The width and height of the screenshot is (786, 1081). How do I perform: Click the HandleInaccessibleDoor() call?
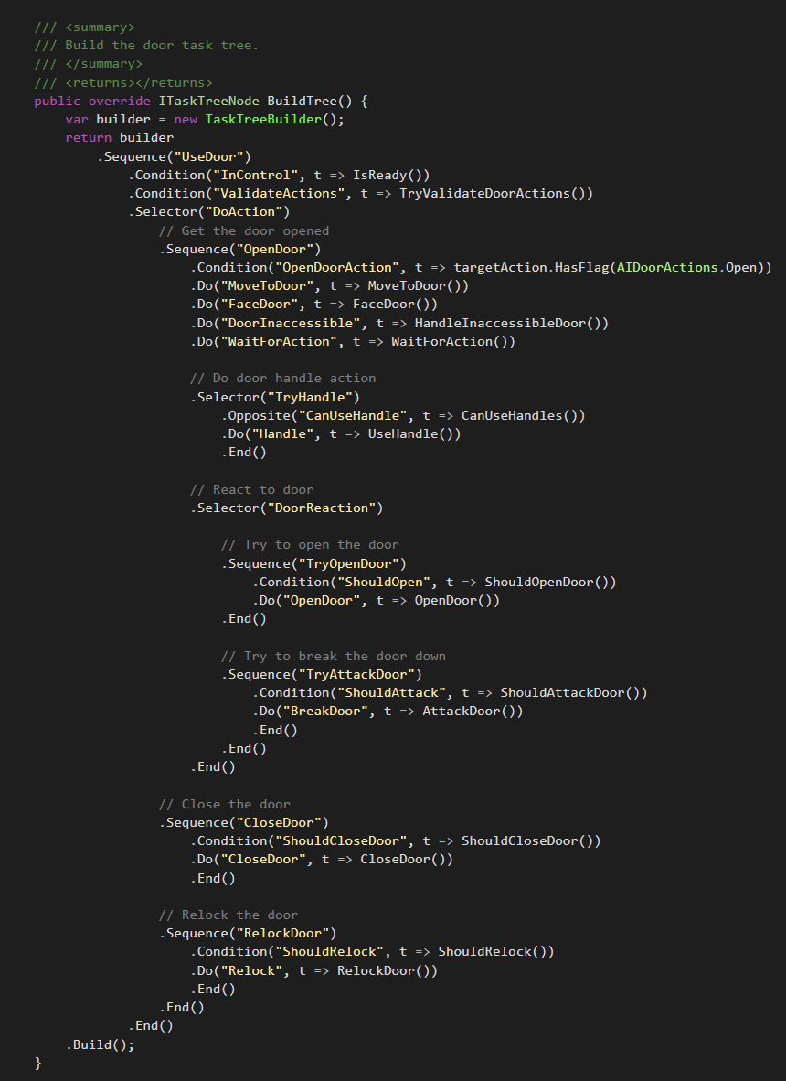(511, 324)
